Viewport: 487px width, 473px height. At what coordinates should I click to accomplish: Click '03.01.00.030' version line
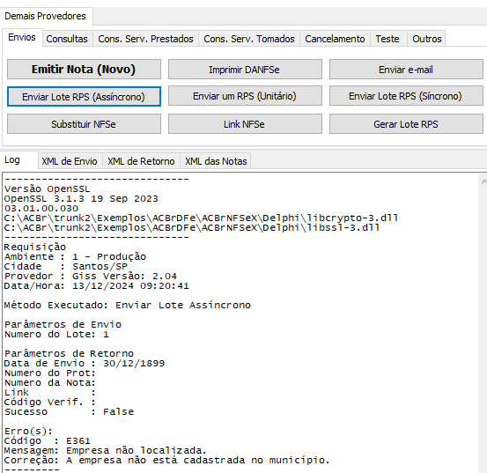point(41,209)
